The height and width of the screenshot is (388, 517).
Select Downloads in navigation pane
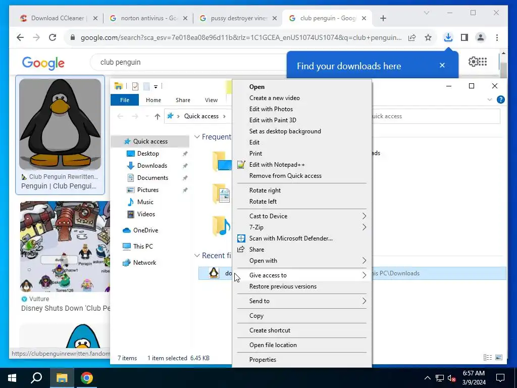click(152, 166)
